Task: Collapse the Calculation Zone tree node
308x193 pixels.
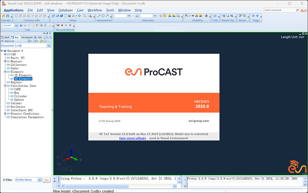Action: 5,86
